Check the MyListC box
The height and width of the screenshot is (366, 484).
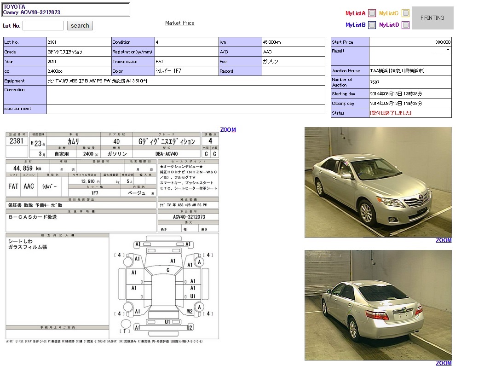click(x=405, y=13)
